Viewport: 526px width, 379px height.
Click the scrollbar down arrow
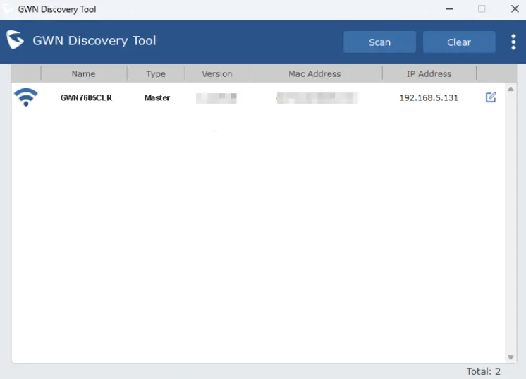coord(510,357)
